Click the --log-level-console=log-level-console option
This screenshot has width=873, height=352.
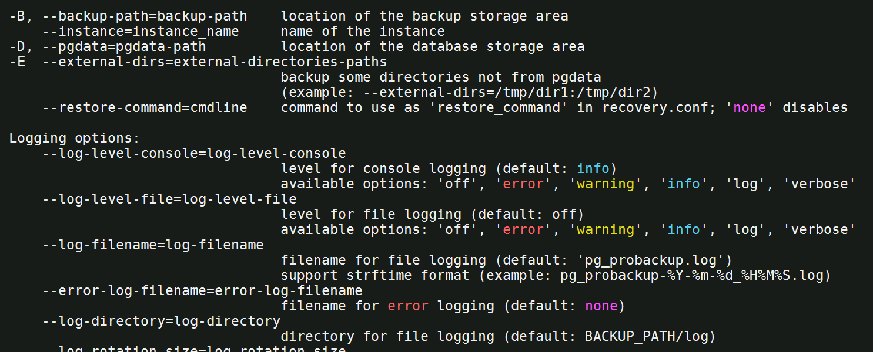click(194, 153)
